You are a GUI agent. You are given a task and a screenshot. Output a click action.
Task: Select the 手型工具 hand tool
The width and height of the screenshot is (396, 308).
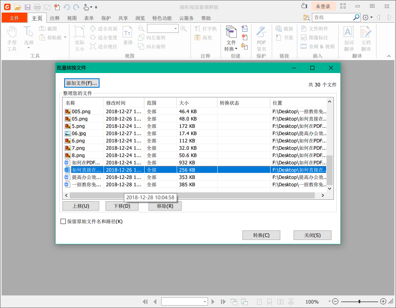12,37
